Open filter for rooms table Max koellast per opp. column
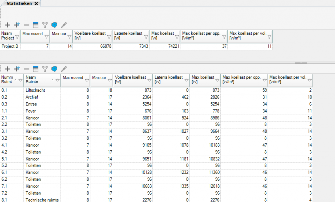Image resolution: width=335 pixels, height=202 pixels. point(265,81)
